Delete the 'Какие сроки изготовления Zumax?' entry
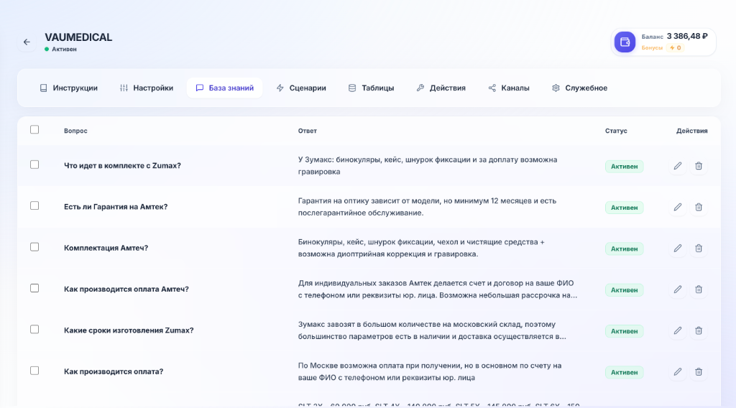Image resolution: width=736 pixels, height=408 pixels. click(699, 331)
